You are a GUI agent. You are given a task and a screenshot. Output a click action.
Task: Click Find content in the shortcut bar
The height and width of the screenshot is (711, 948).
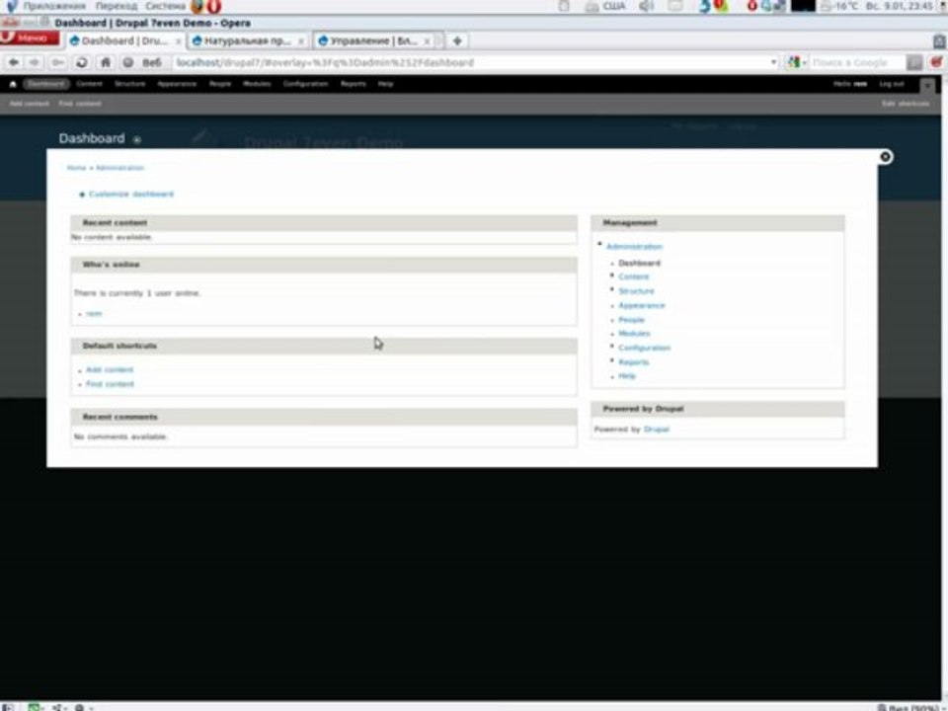[80, 104]
